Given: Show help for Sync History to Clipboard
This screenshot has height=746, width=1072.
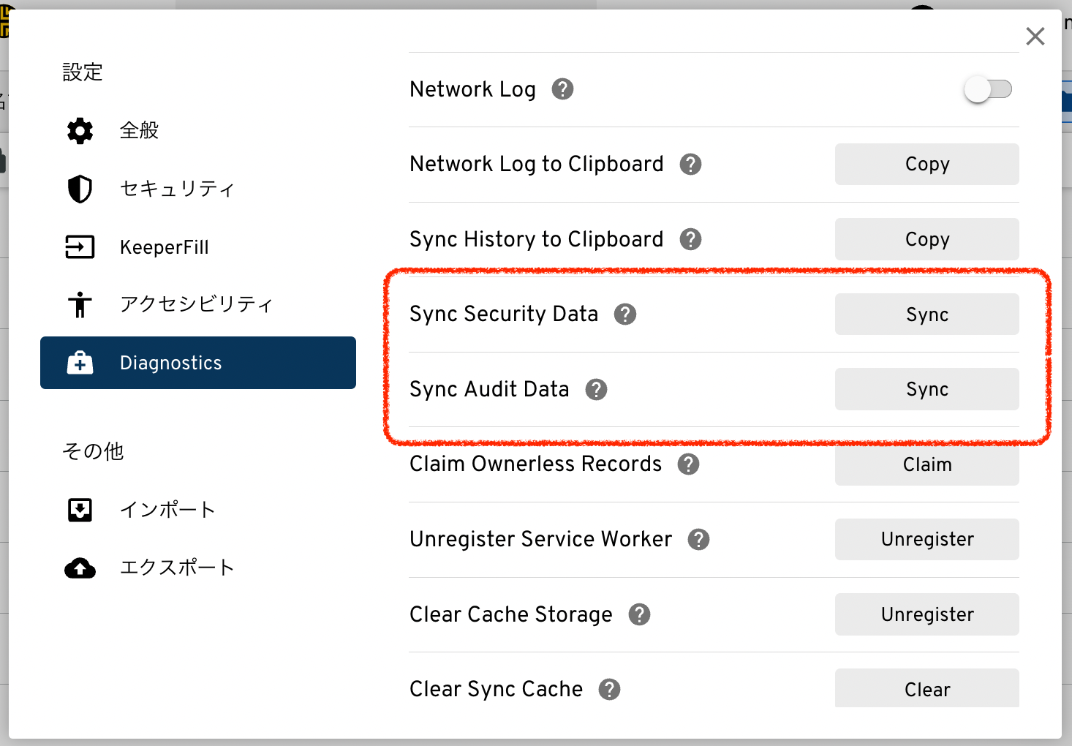Looking at the screenshot, I should pyautogui.click(x=690, y=239).
